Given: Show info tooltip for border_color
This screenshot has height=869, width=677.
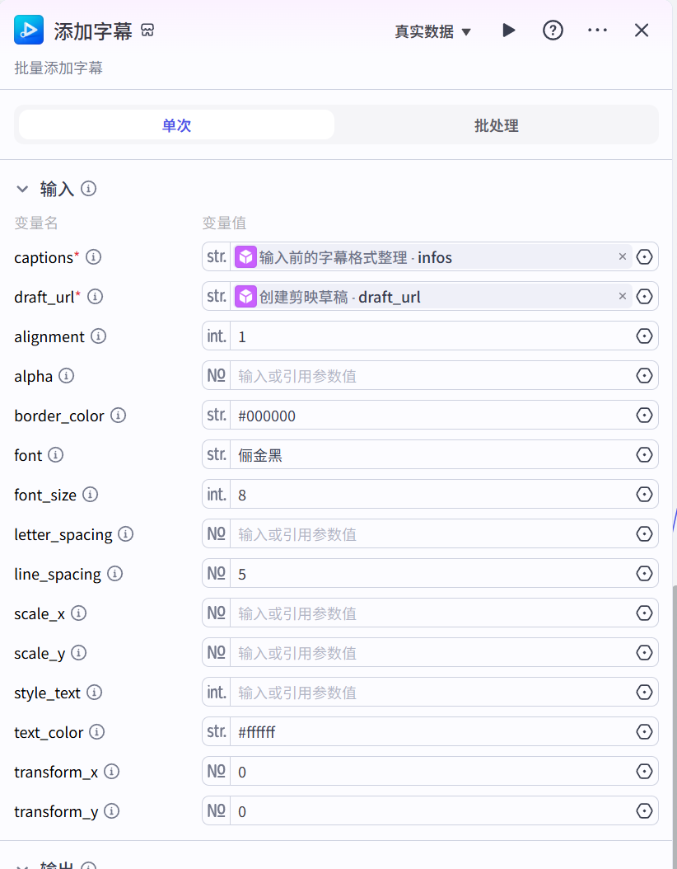Looking at the screenshot, I should point(118,415).
